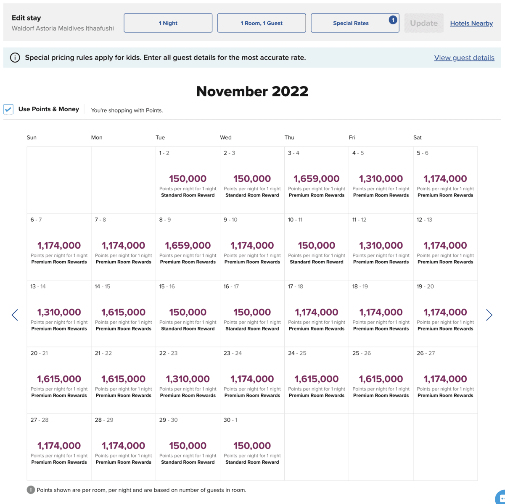Image resolution: width=505 pixels, height=504 pixels.
Task: Click the Special Rates badge showing 1
Action: [x=393, y=20]
